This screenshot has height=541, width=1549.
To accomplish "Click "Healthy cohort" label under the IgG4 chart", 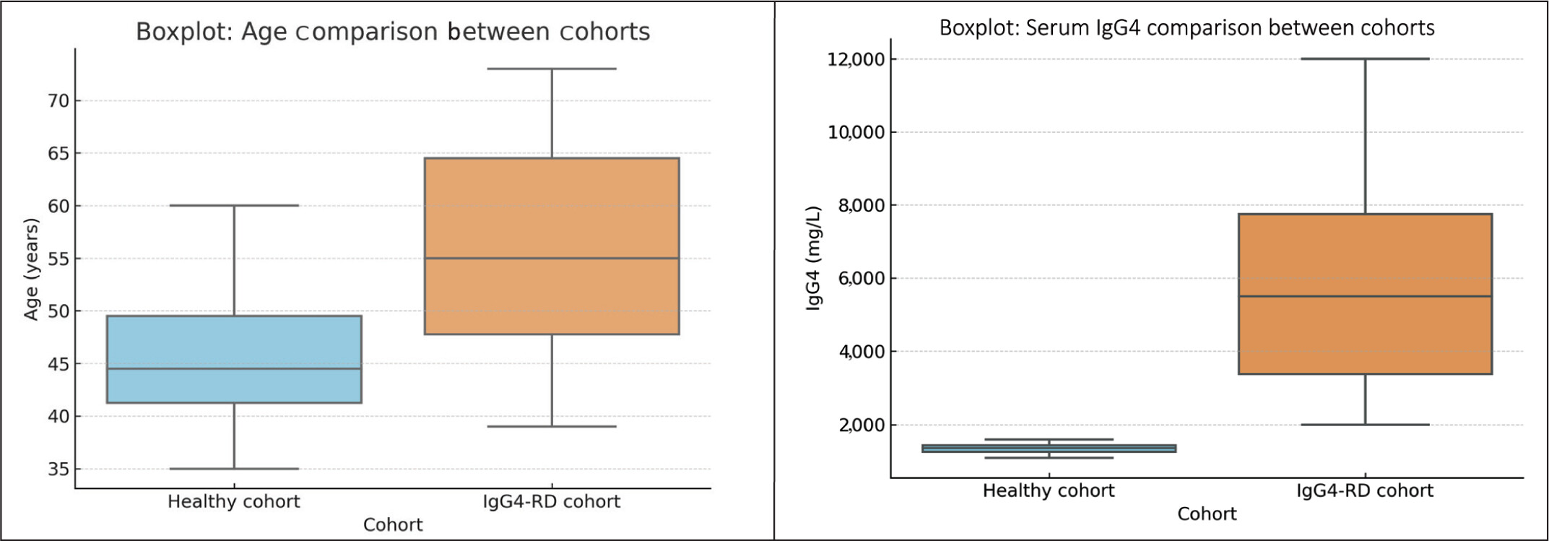I will click(x=1048, y=490).
